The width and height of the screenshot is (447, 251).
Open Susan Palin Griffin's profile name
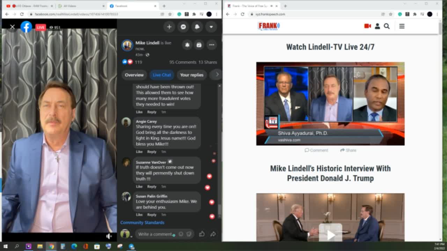coord(152,196)
